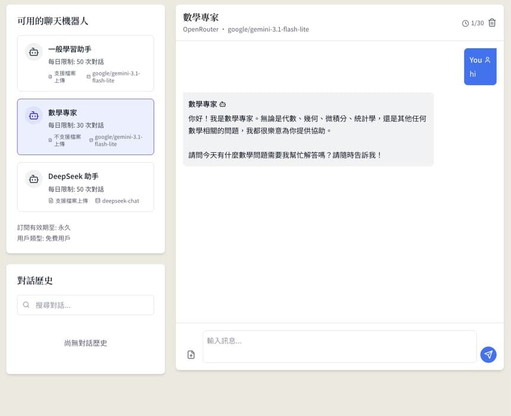This screenshot has height=416, width=511.
Task: Click the 輸入訊息 message input box
Action: tap(339, 346)
